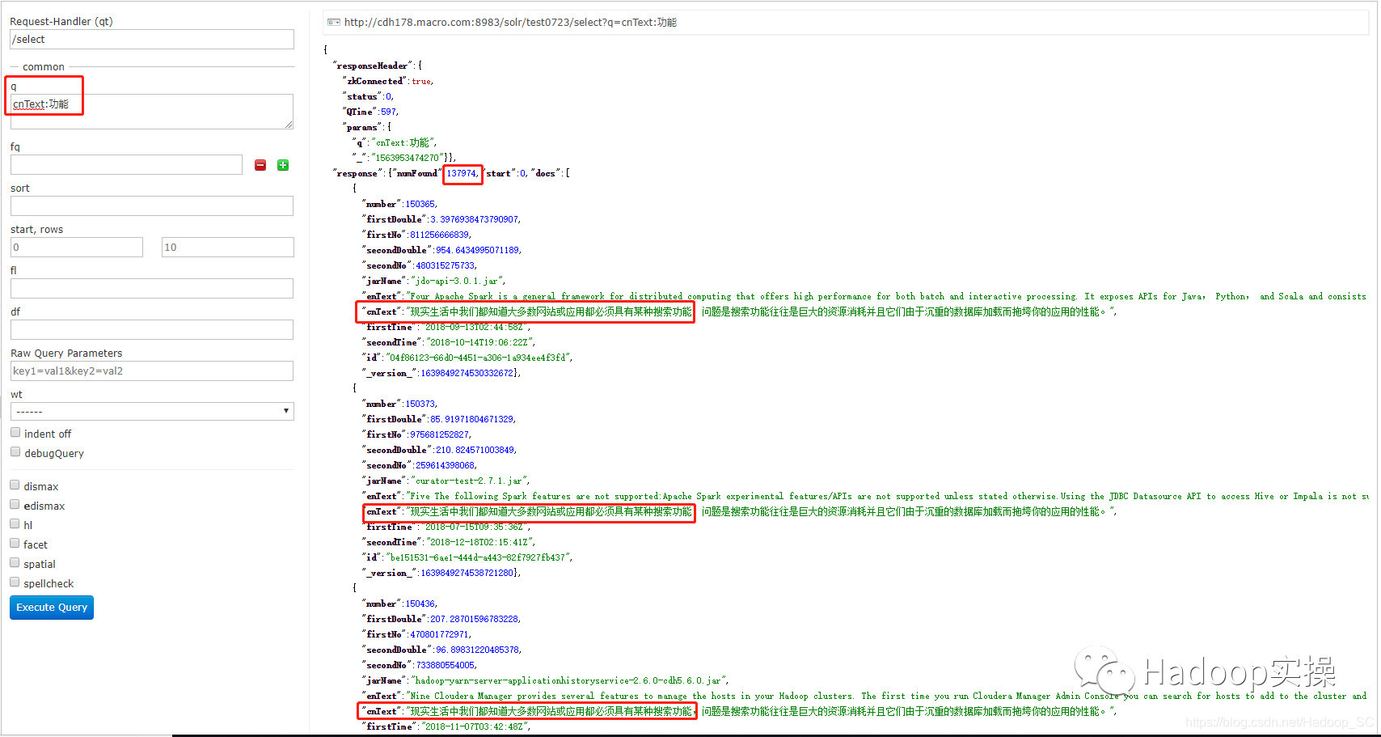The image size is (1381, 737).
Task: Enable the facet checkbox
Action: [15, 544]
